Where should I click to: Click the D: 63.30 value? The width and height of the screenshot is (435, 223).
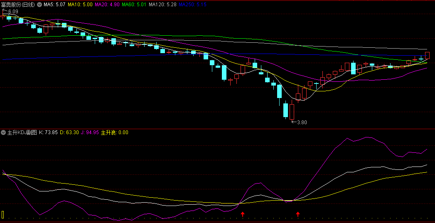[x=69, y=132]
